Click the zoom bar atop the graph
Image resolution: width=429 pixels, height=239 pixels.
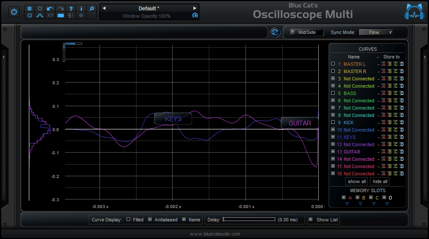click(x=73, y=43)
